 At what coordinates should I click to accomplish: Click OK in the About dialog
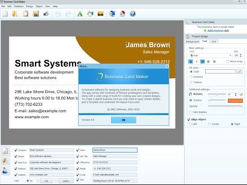(123, 120)
